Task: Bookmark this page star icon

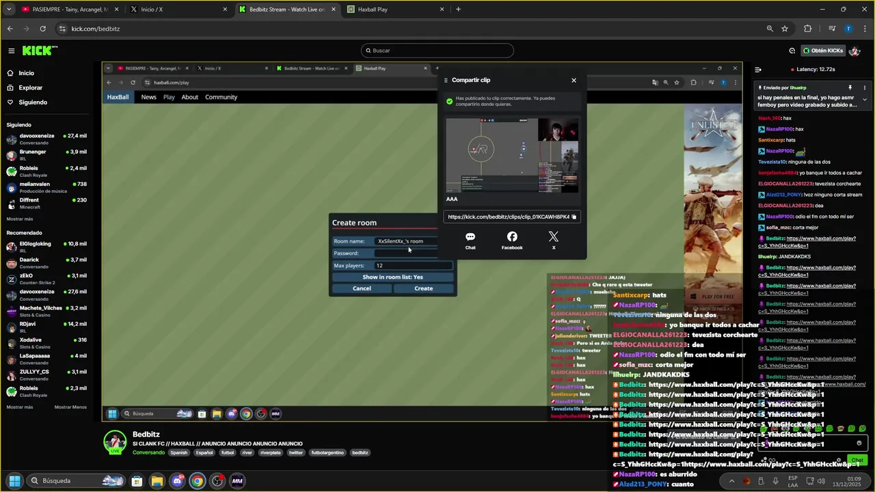Action: [x=785, y=29]
